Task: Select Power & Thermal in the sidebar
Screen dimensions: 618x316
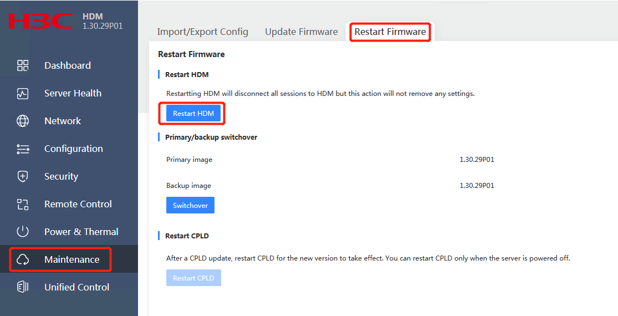Action: point(81,232)
